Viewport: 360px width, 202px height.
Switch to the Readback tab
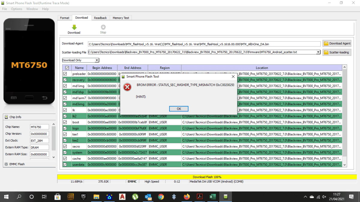pyautogui.click(x=100, y=18)
